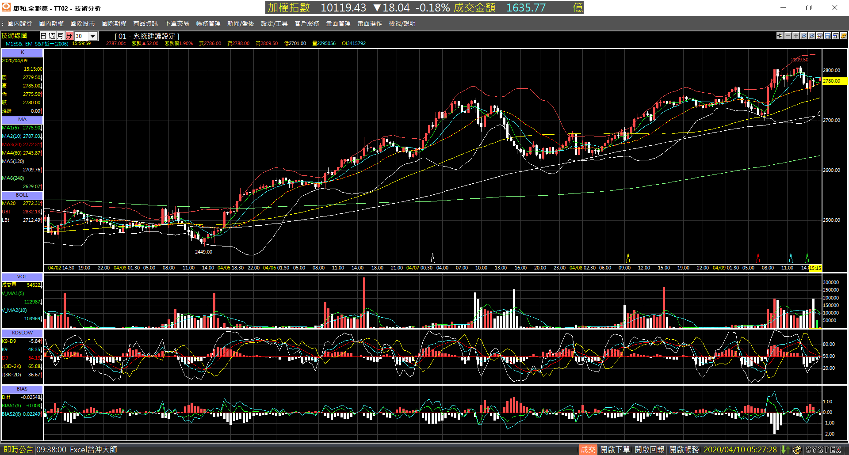This screenshot has height=455, width=849.
Task: Click the 15:15 time highlight on axis
Action: 815,268
